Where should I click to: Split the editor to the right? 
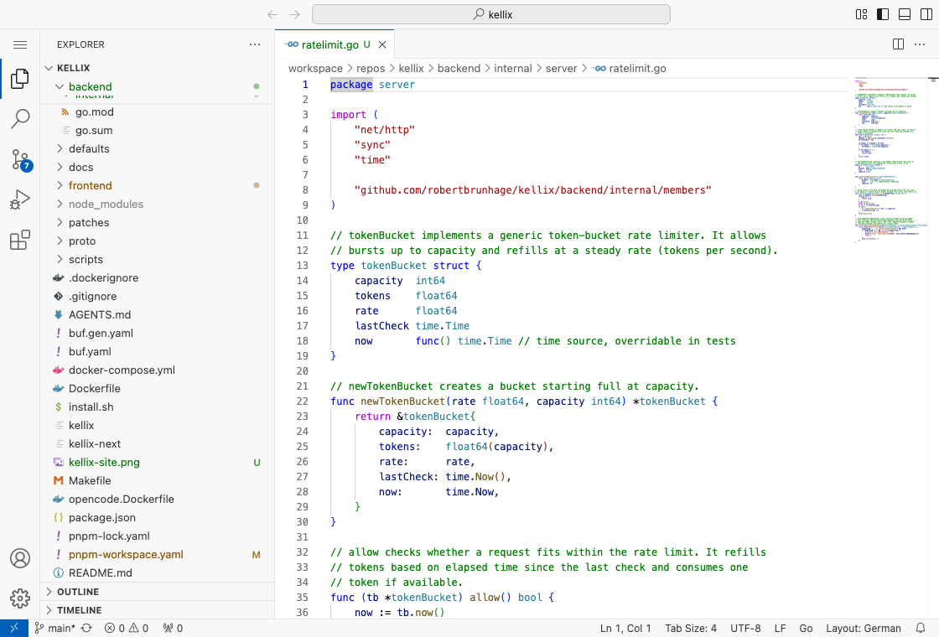pos(898,44)
